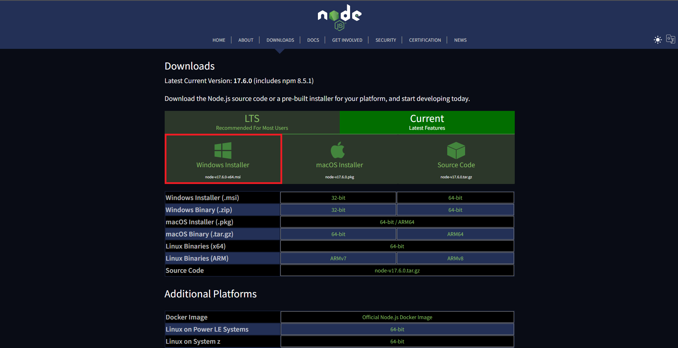Click 64-bit for Linux on Power LE Systems
678x348 pixels.
397,329
